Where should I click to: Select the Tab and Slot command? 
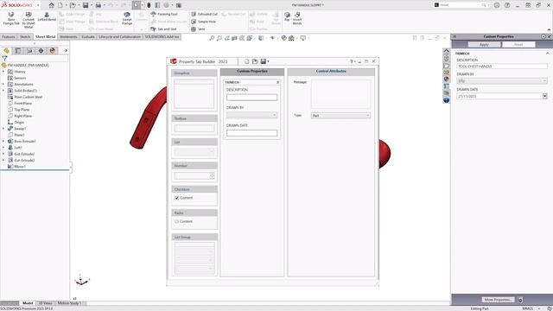tap(163, 29)
